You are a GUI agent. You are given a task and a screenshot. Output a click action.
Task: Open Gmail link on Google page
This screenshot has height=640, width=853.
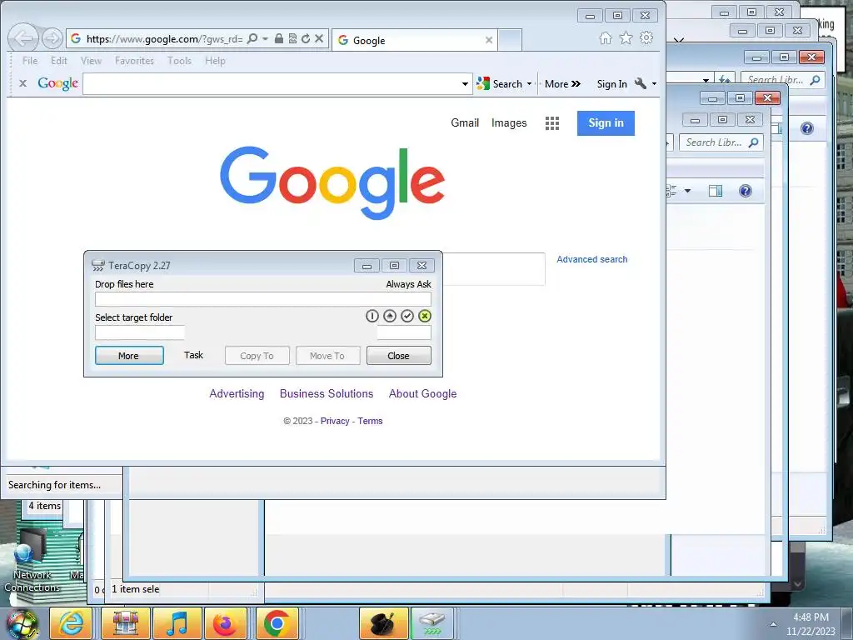pyautogui.click(x=465, y=123)
